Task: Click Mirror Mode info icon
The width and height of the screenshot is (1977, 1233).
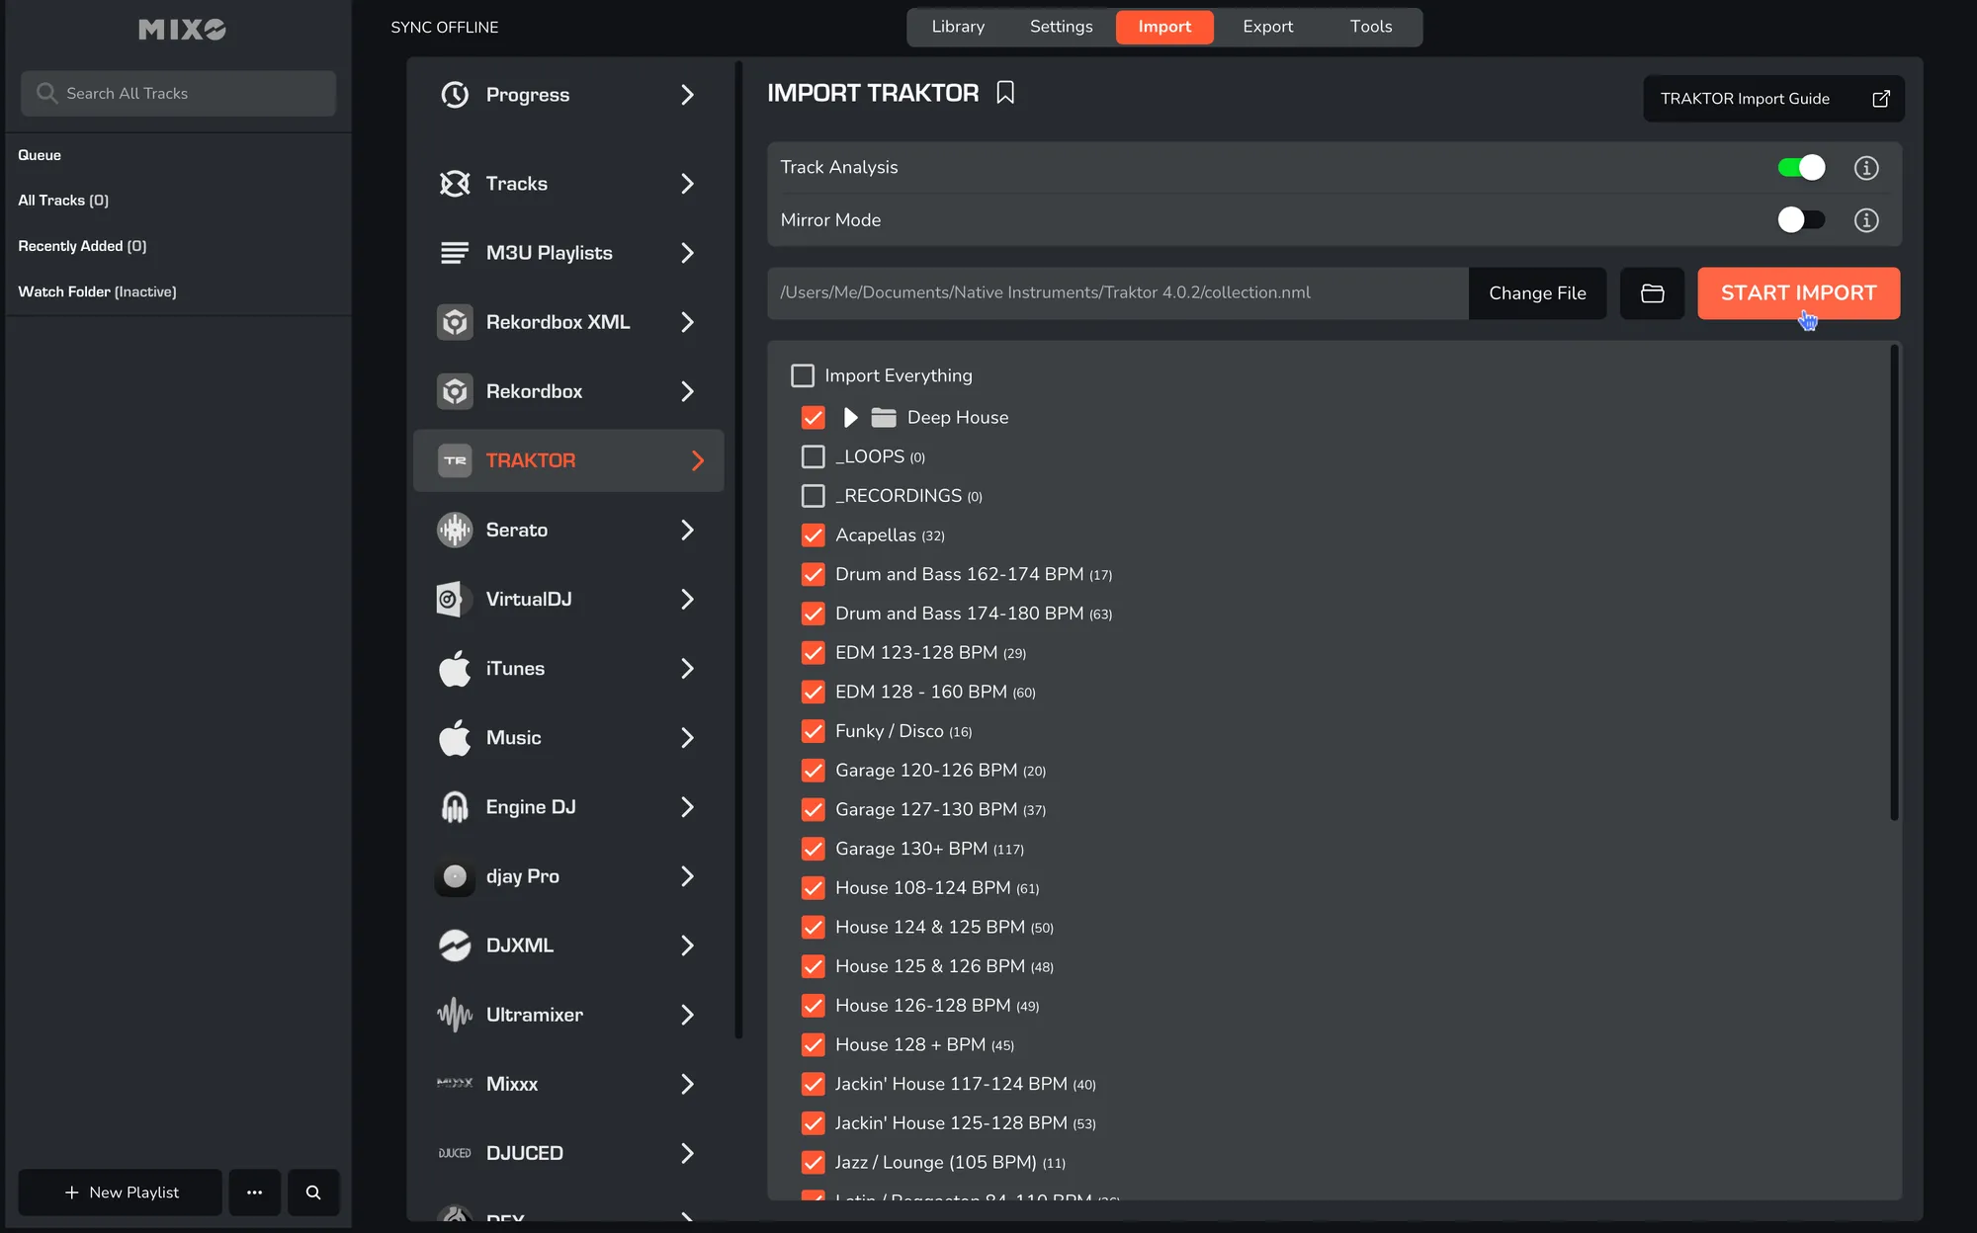Action: 1865,220
